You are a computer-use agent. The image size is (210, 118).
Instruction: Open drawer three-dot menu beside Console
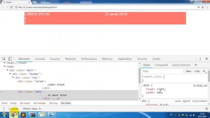(x=4, y=108)
